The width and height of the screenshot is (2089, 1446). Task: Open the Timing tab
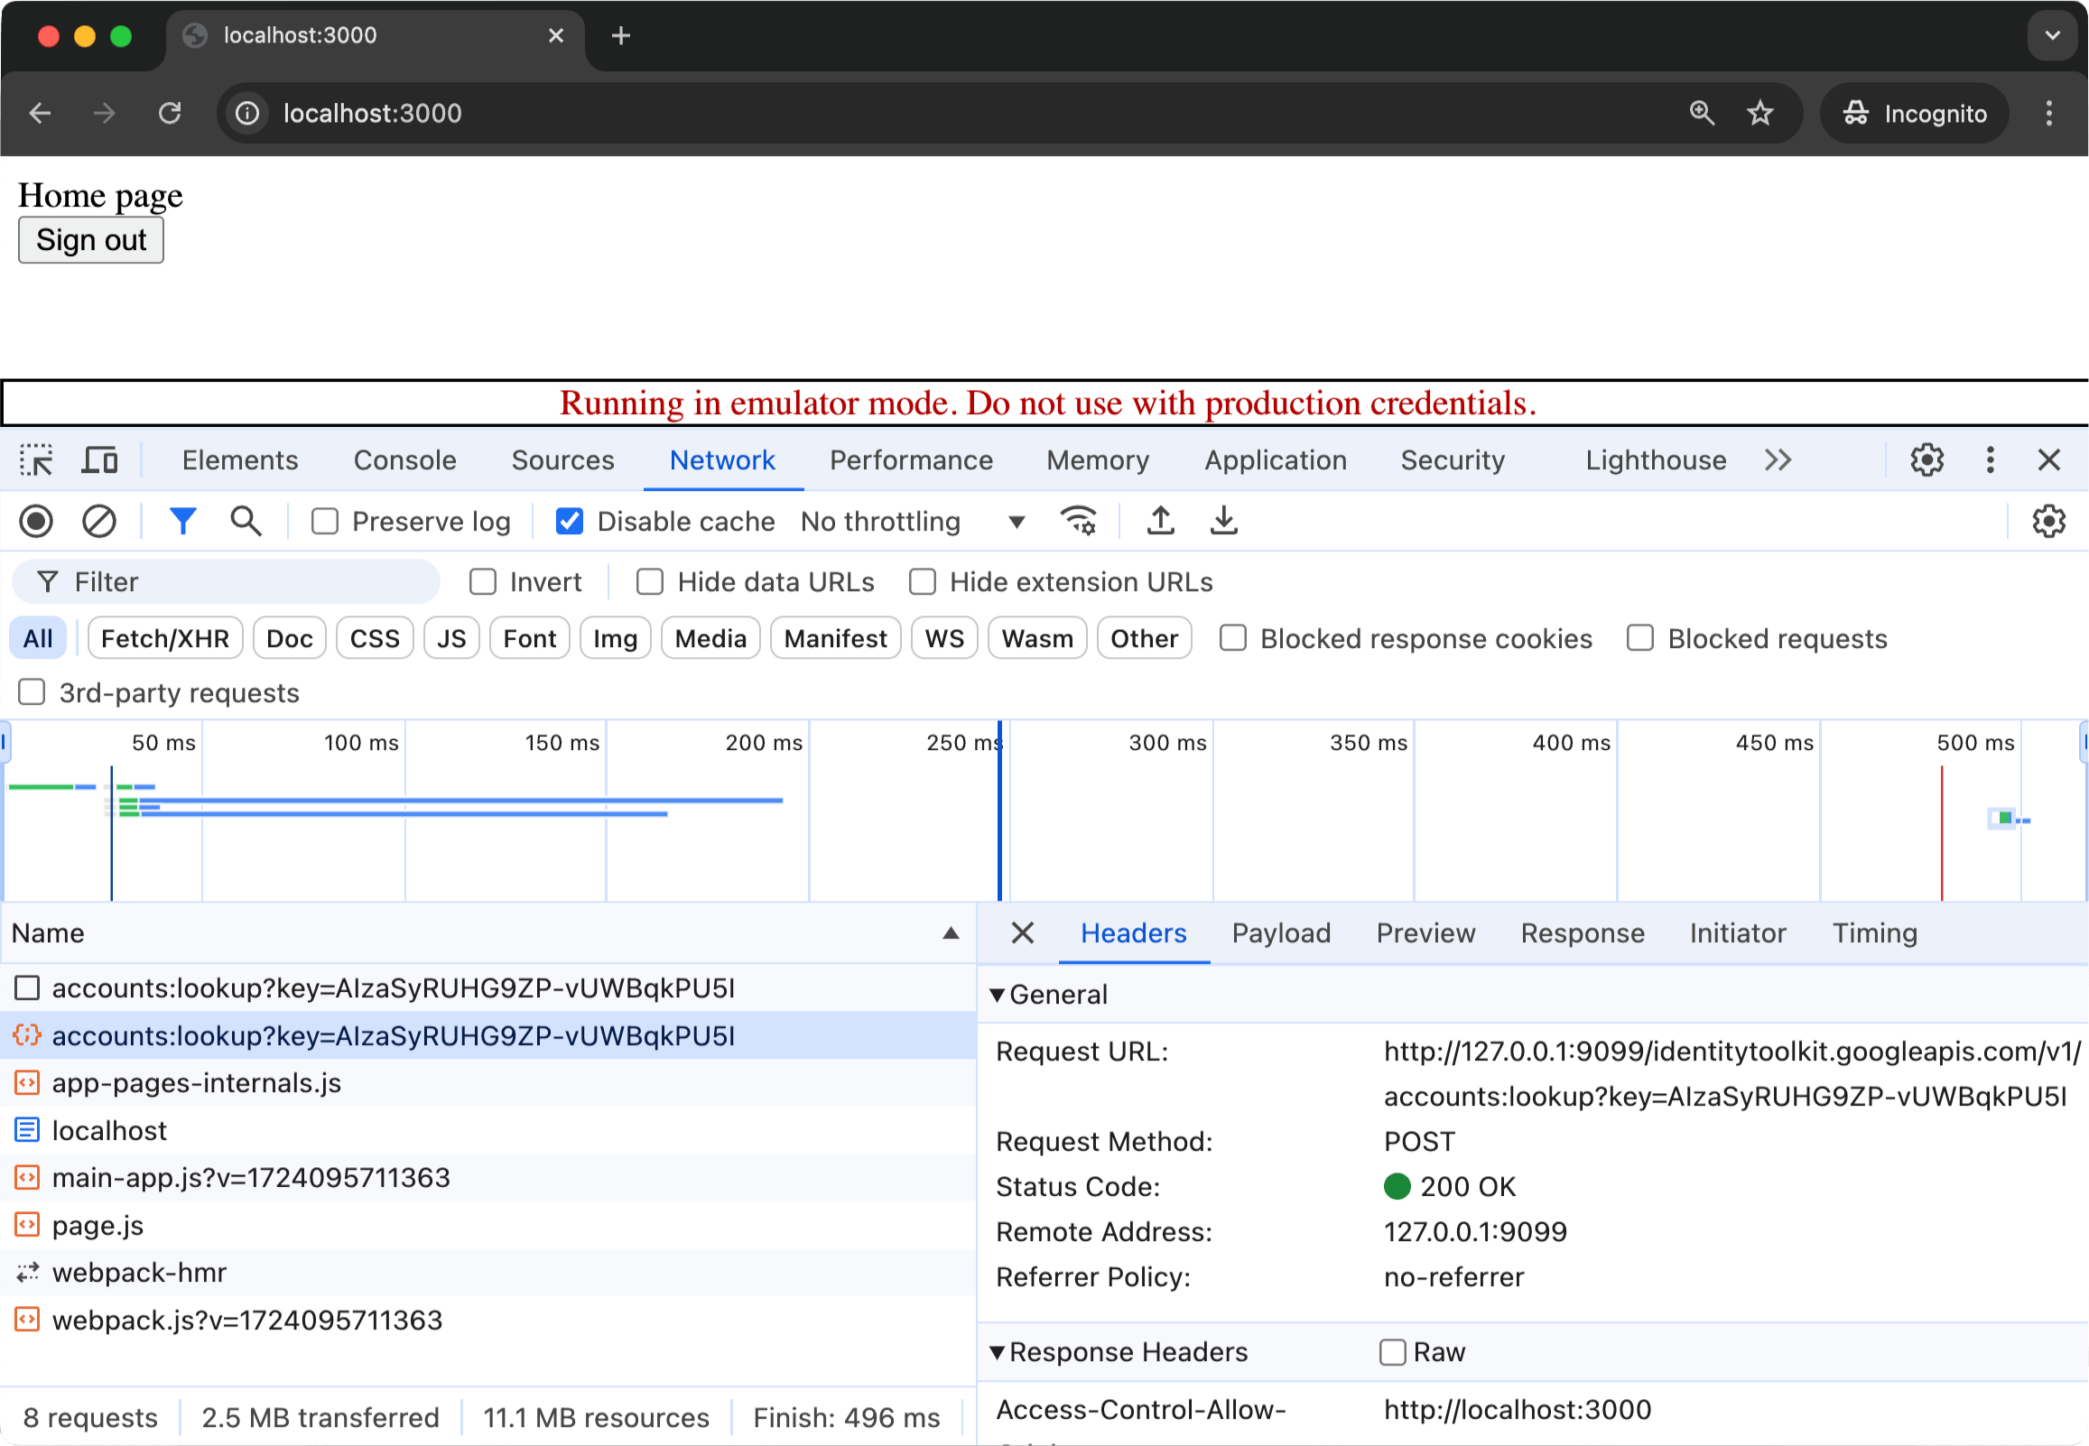tap(1875, 933)
